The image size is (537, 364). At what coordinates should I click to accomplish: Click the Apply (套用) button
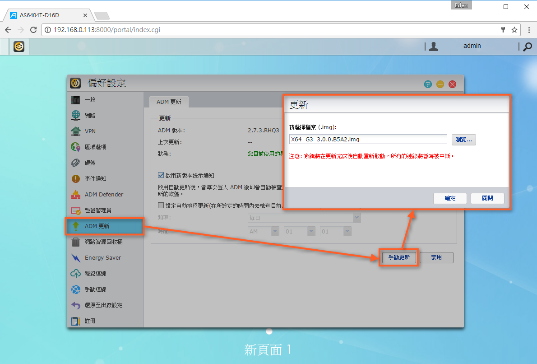[x=436, y=257]
